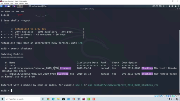180x101 pixels.
Task: Open the network connection icon beside the clock
Action: [x=164, y=6]
